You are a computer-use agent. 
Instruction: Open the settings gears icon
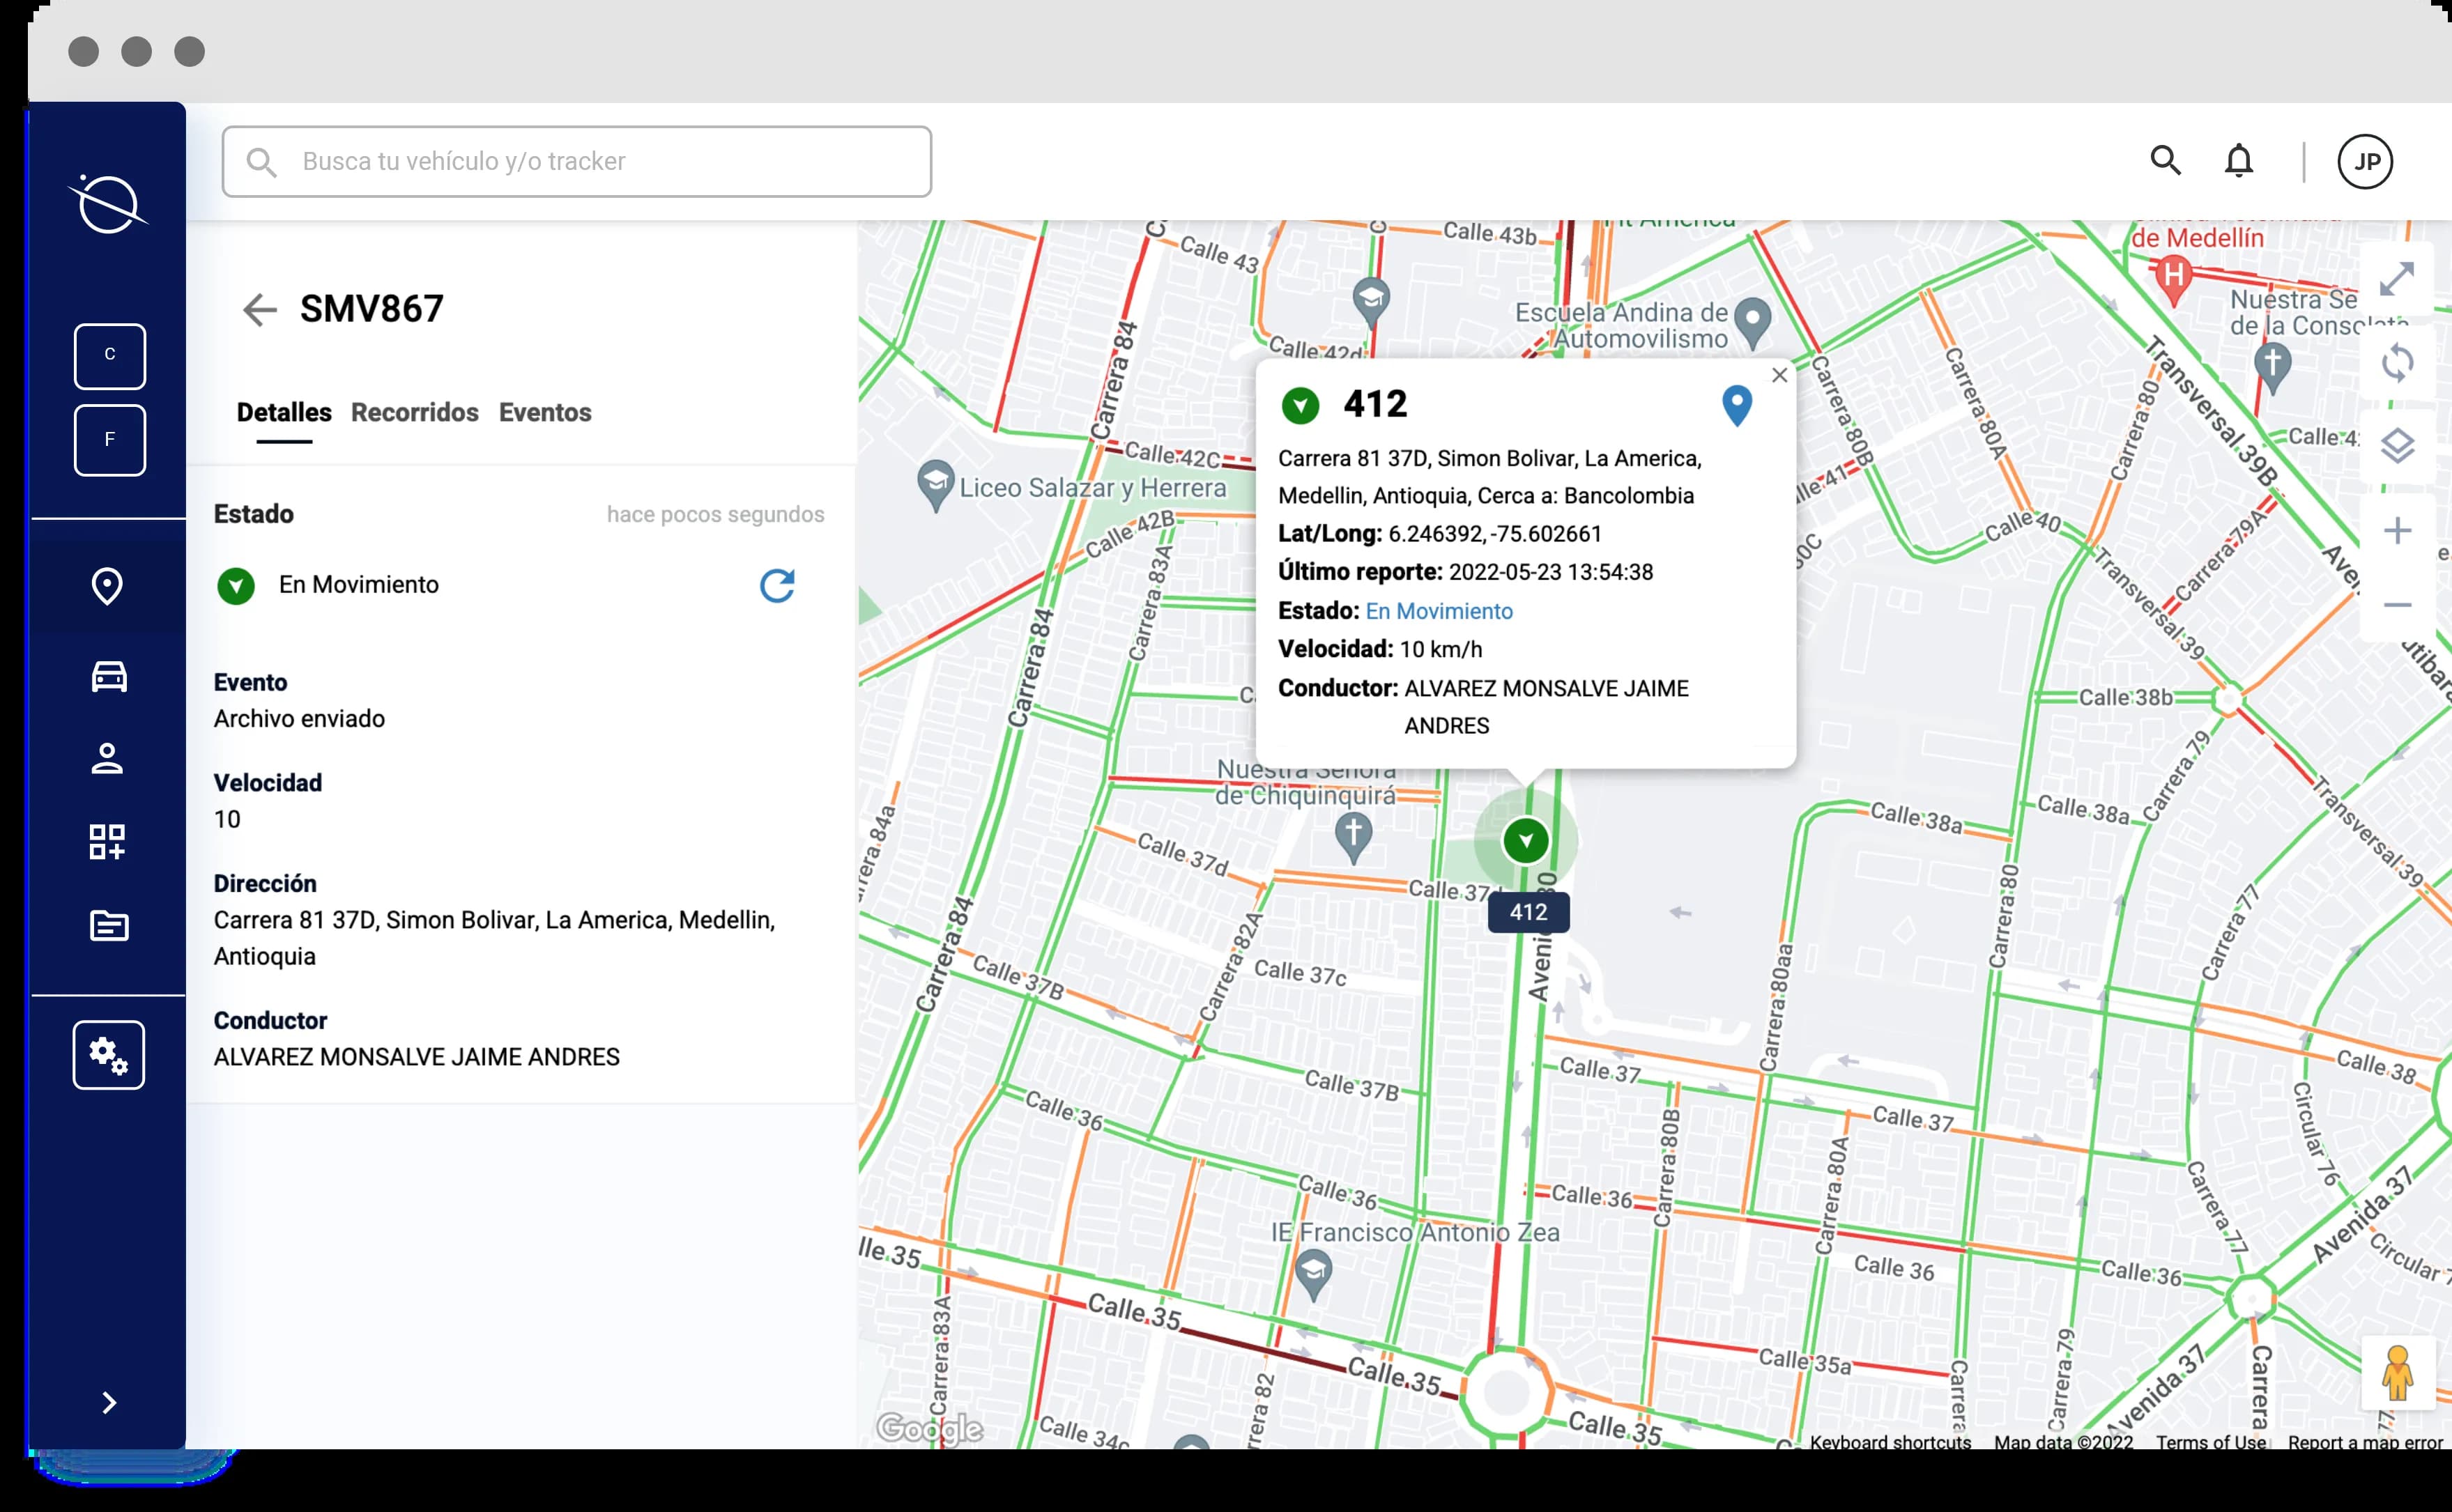(x=109, y=1055)
